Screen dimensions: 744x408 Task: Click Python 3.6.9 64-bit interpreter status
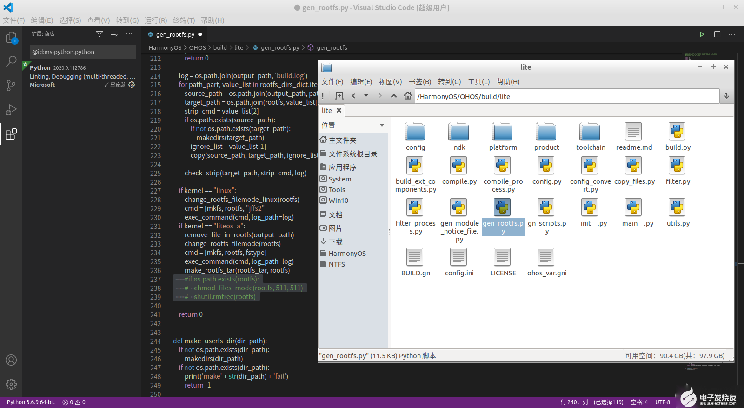point(31,402)
